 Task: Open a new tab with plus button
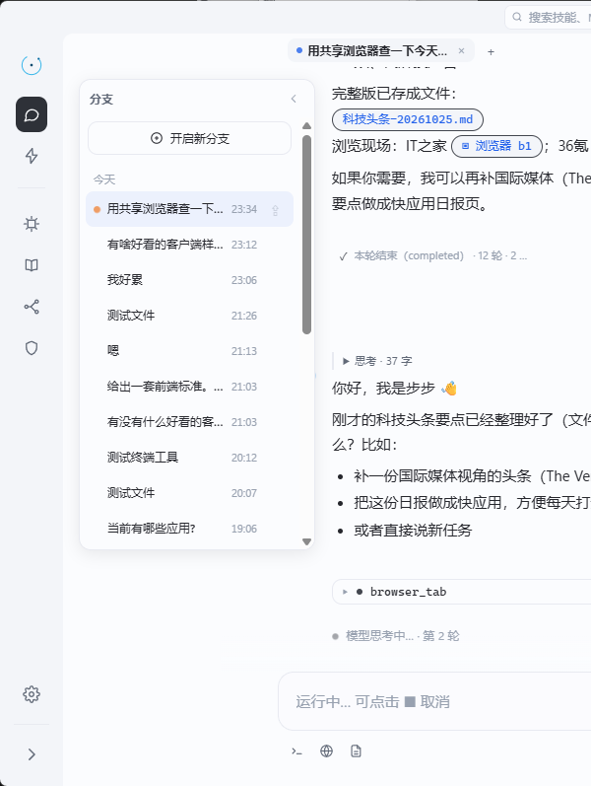click(491, 51)
